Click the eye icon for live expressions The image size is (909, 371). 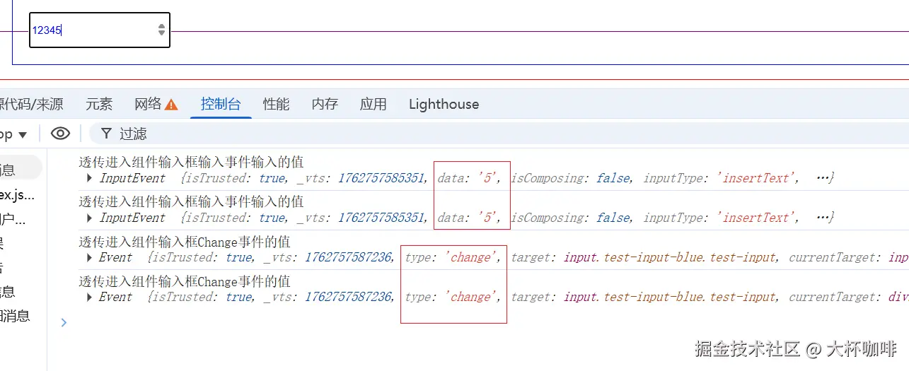61,134
